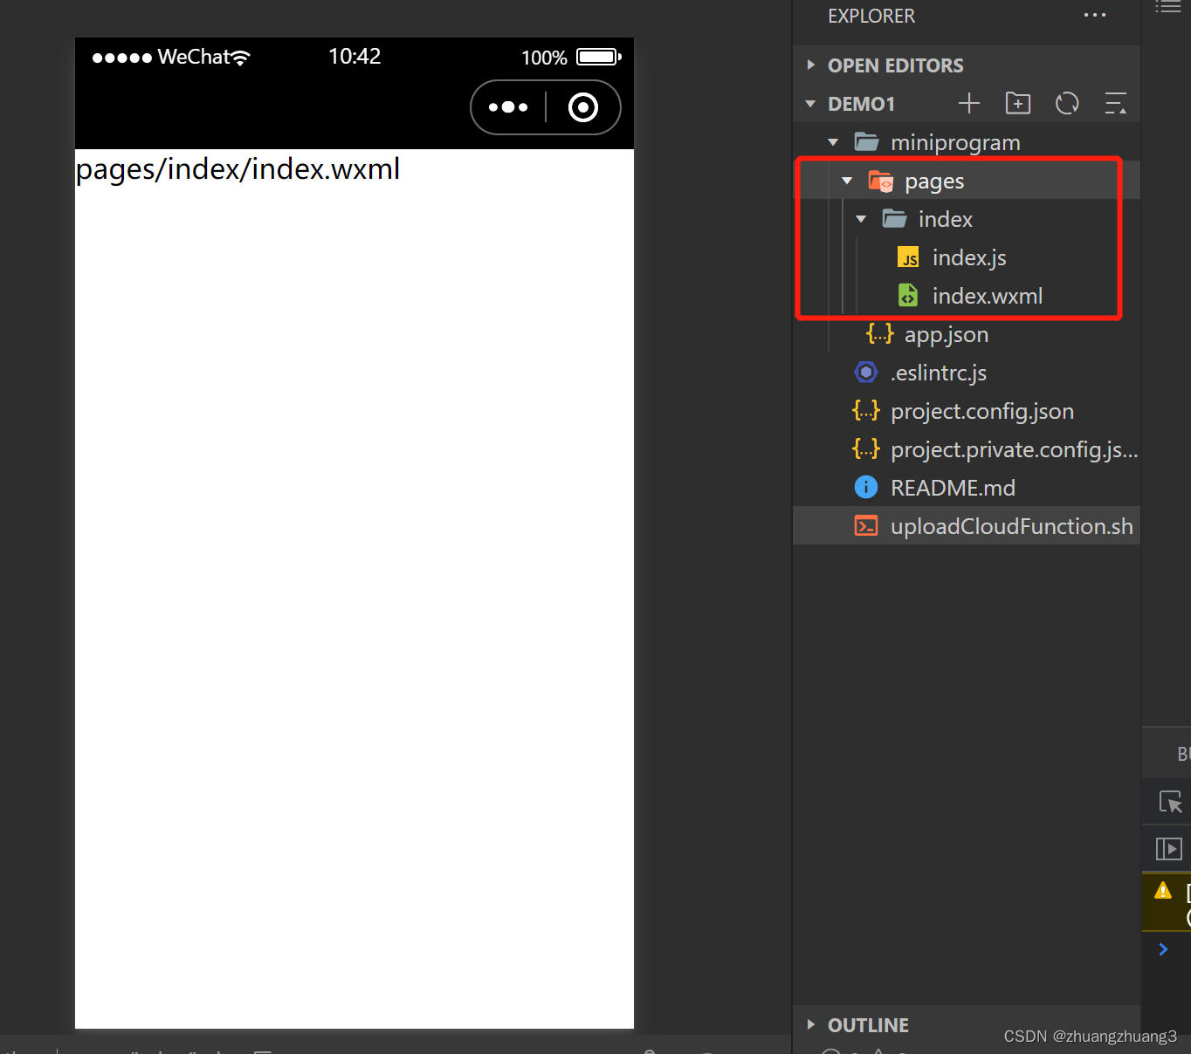Click the yellow warning triangle icon
This screenshot has width=1191, height=1054.
point(1163,890)
